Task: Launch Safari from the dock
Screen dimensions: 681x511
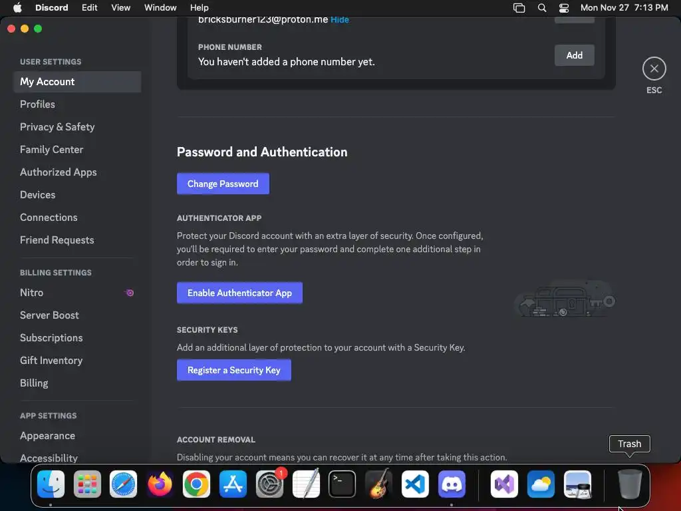Action: click(x=123, y=484)
